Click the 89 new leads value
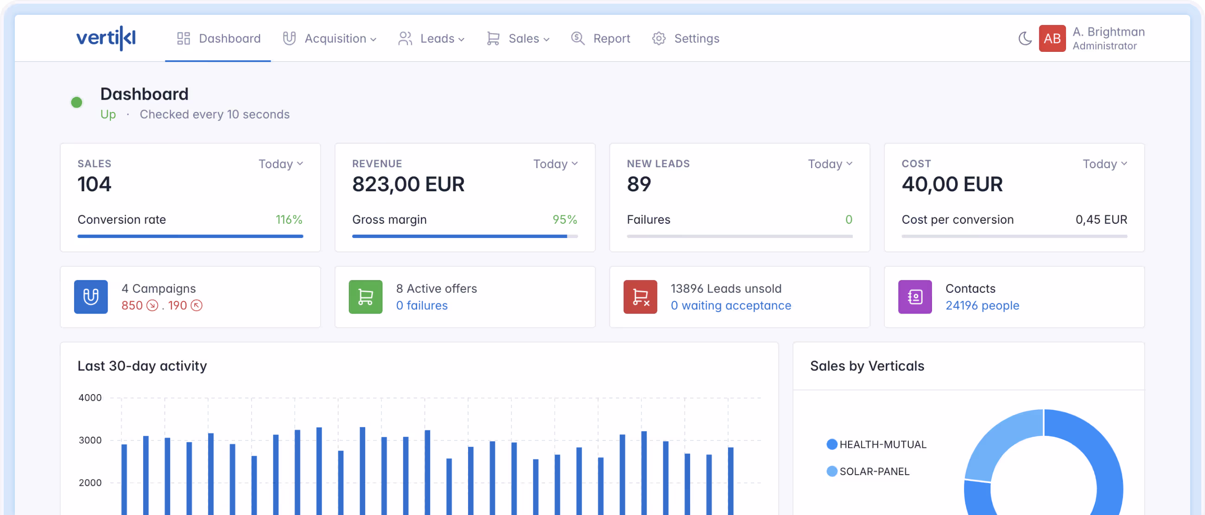Image resolution: width=1205 pixels, height=515 pixels. click(x=639, y=185)
